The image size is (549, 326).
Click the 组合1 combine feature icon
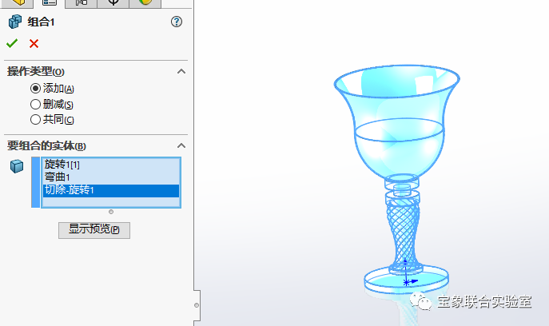(15, 22)
